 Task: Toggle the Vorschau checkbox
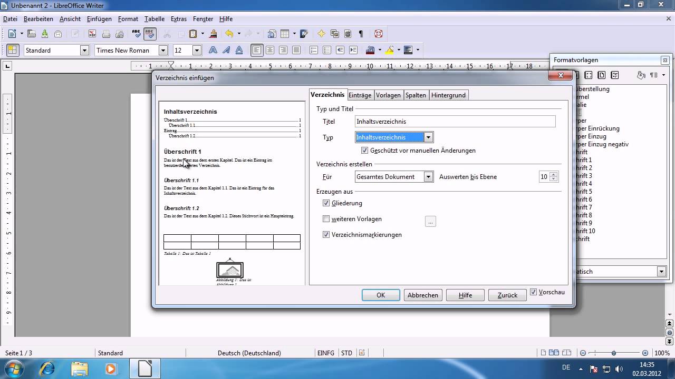[x=533, y=292]
